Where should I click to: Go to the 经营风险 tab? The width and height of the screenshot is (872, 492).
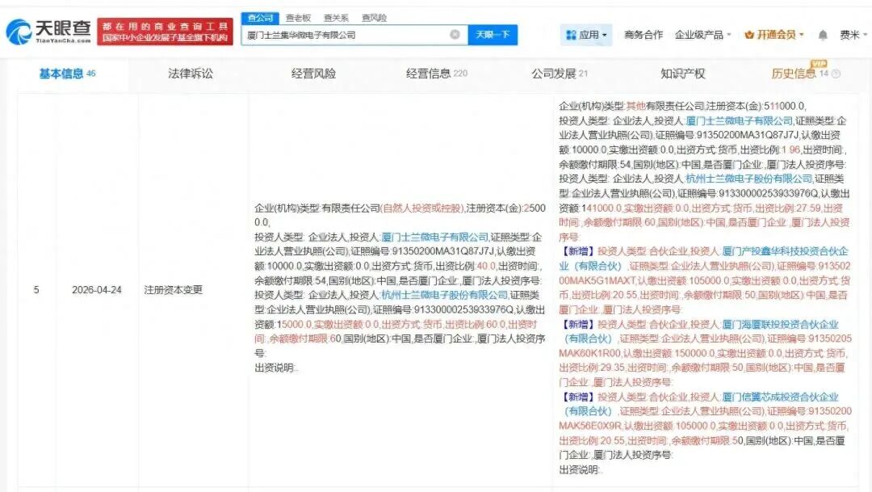[x=313, y=74]
